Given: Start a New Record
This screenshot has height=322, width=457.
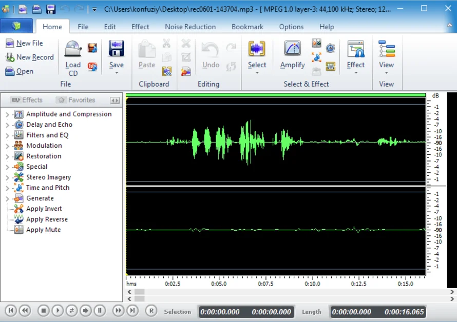Looking at the screenshot, I should point(29,57).
